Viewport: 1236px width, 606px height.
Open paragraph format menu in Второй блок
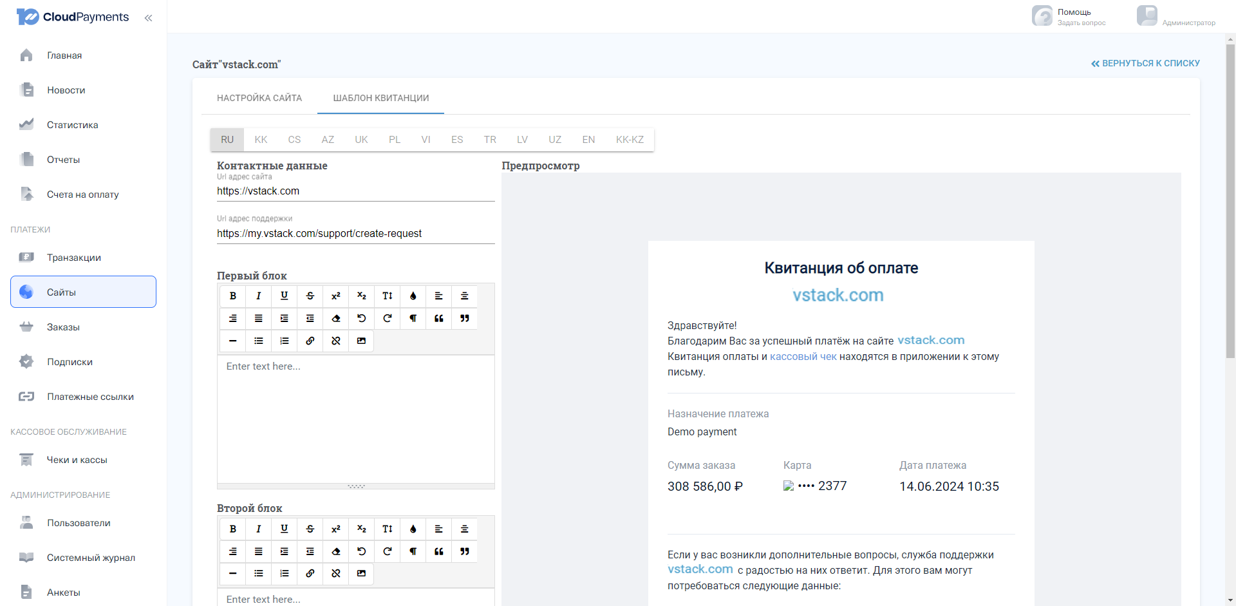coord(413,551)
